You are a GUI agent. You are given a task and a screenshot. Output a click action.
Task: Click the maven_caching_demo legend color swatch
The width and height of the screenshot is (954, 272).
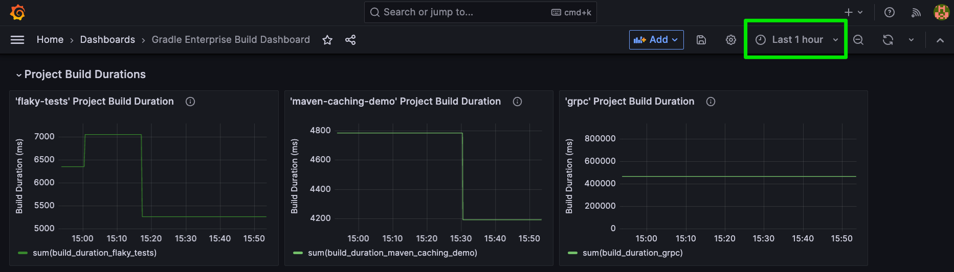(298, 253)
